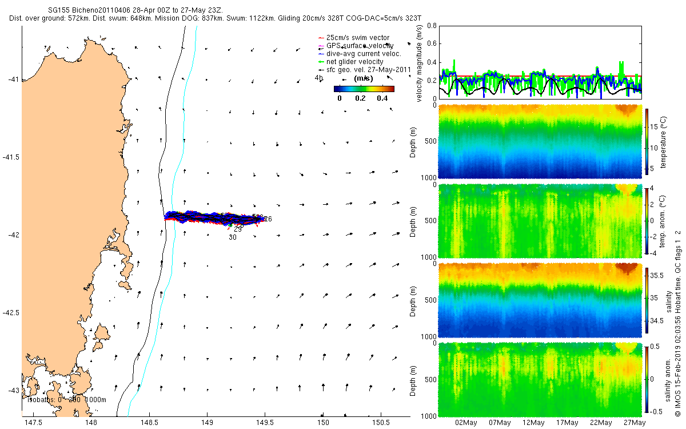Image resolution: width=686 pixels, height=429 pixels.
Task: Click the 02May date tick label
Action: coord(466,423)
